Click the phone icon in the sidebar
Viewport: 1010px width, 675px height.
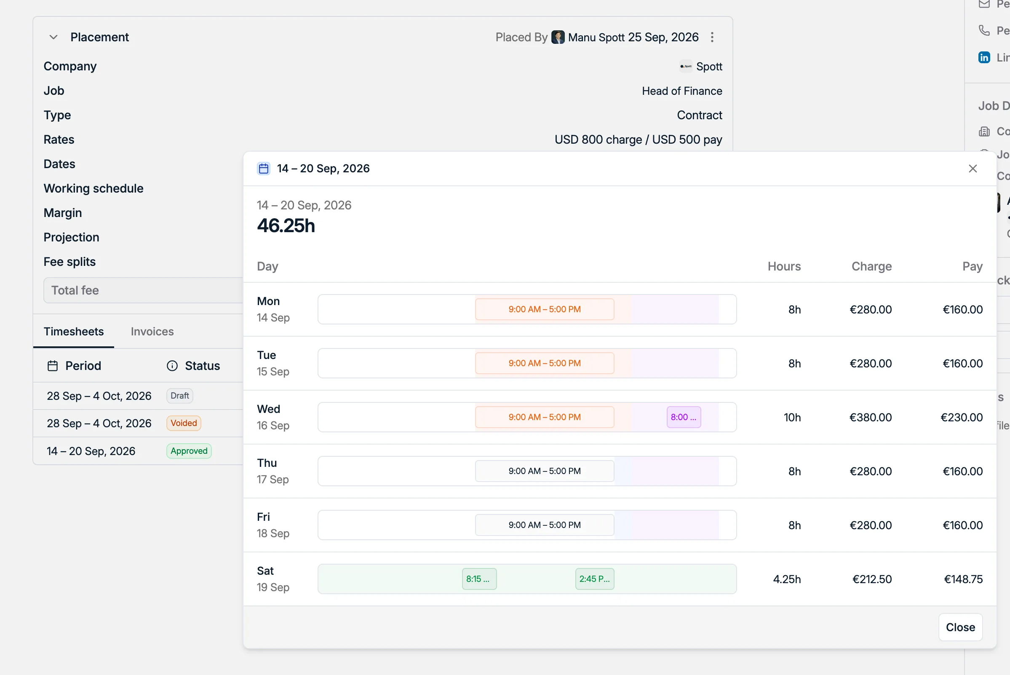pyautogui.click(x=984, y=30)
